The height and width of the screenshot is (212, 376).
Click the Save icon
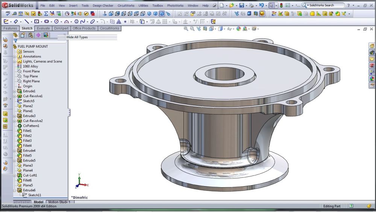pyautogui.click(x=242, y=5)
